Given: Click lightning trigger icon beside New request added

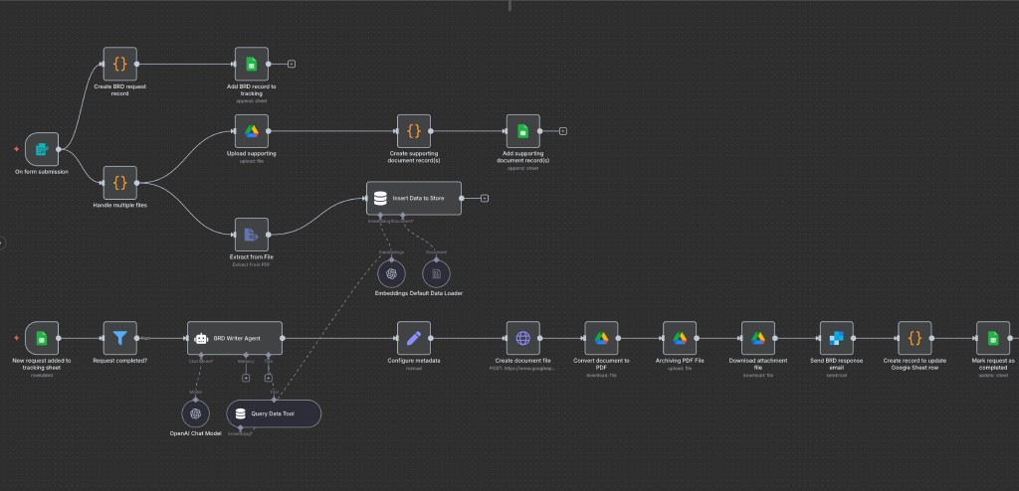Looking at the screenshot, I should point(16,338).
